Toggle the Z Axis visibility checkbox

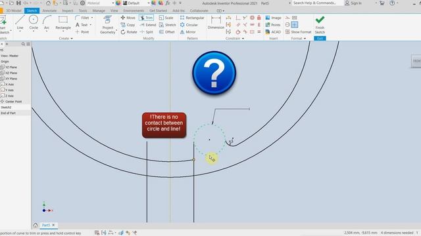(3, 96)
